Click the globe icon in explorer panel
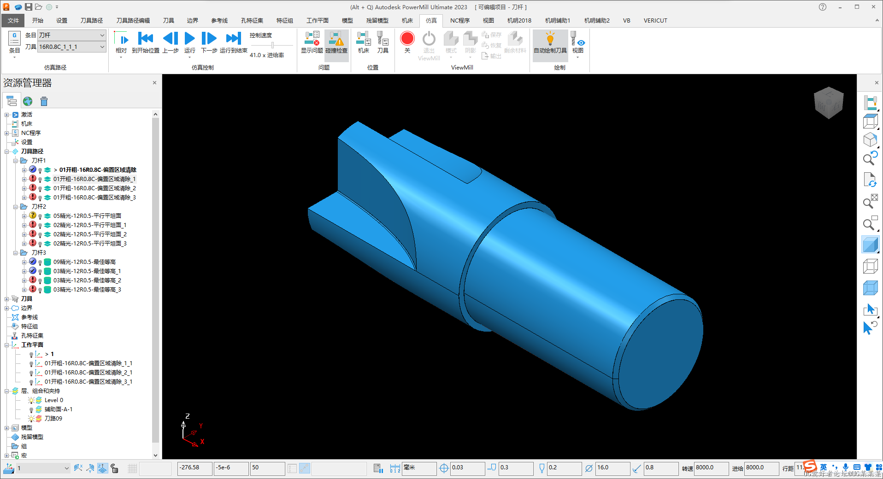The width and height of the screenshot is (883, 479). pos(28,101)
